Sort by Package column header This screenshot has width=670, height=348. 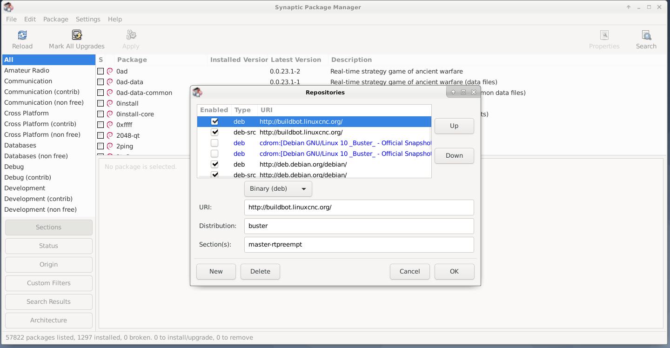tap(161, 60)
